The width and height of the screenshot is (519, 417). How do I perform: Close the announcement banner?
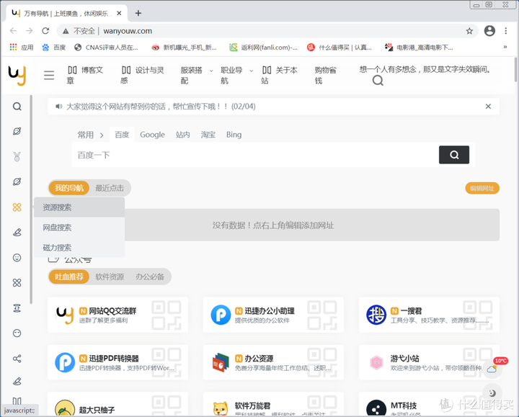coord(488,107)
